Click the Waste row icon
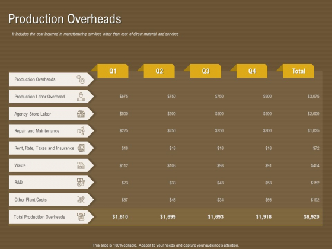This screenshot has height=249, width=332. pyautogui.click(x=81, y=165)
